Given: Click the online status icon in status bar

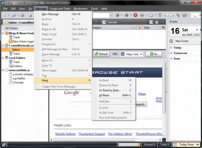Looking at the screenshot, I should (x=4, y=145).
